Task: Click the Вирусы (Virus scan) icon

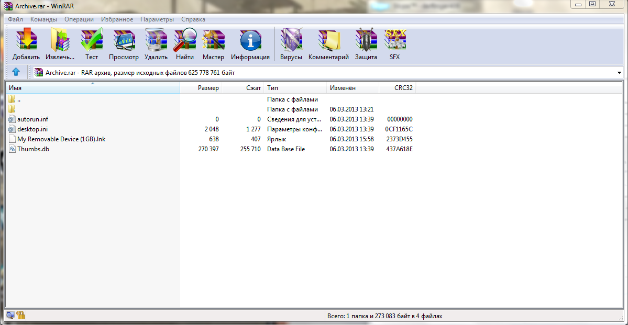Action: tap(291, 40)
